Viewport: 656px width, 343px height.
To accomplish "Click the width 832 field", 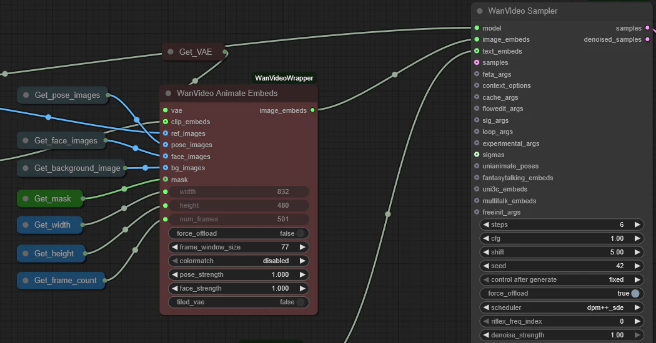I will click(x=239, y=191).
